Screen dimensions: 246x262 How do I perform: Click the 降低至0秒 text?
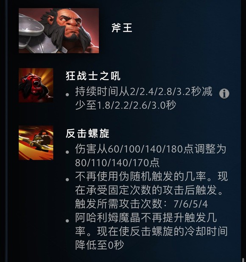[x=100, y=245]
